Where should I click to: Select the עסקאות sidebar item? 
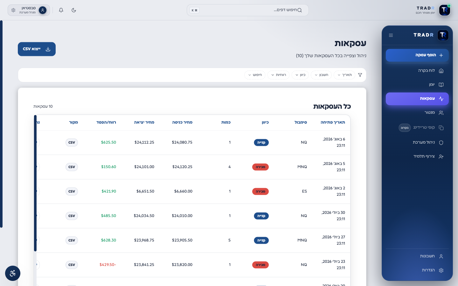(417, 99)
